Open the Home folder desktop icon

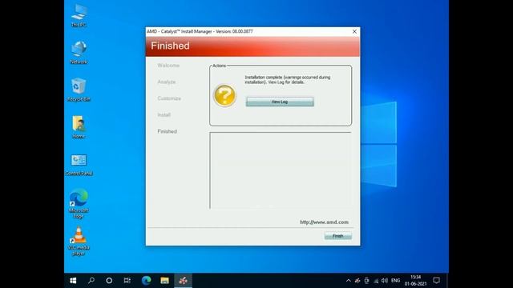(x=79, y=127)
